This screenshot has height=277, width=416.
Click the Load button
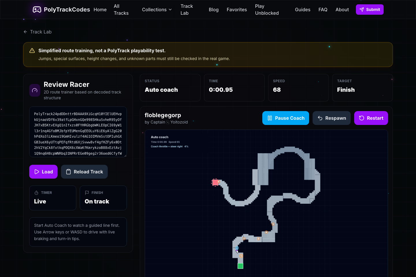pos(43,172)
